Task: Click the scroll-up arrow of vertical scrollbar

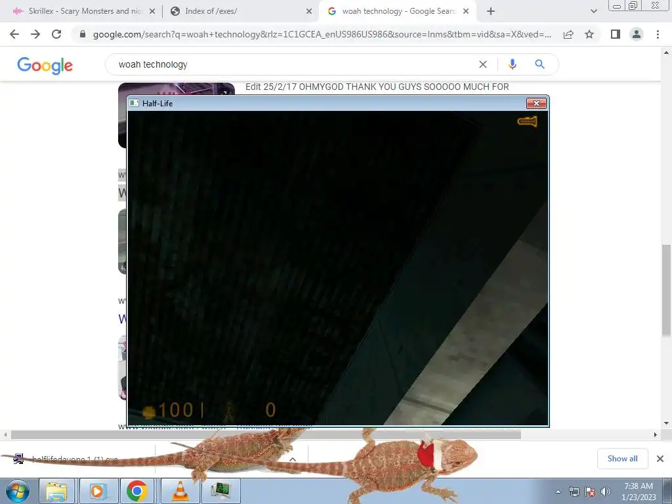Action: pyautogui.click(x=667, y=52)
